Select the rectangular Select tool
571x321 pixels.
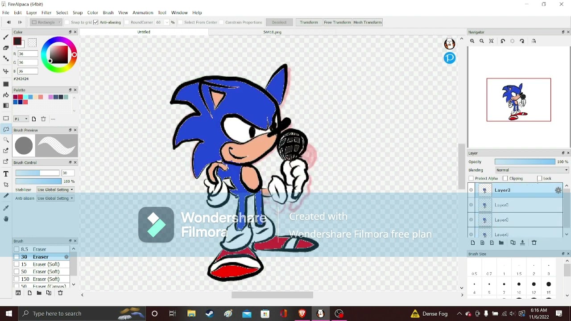coord(6,119)
